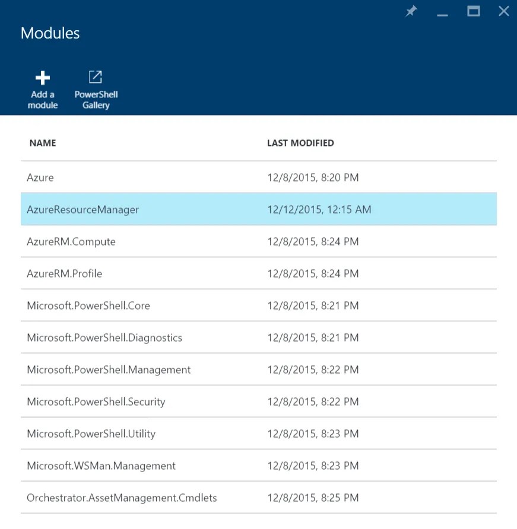The image size is (517, 529).
Task: Minimize the Modules blade
Action: click(x=442, y=14)
